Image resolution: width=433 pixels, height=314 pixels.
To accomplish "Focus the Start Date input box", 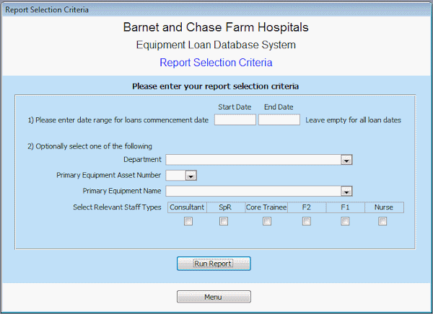I will tap(235, 120).
